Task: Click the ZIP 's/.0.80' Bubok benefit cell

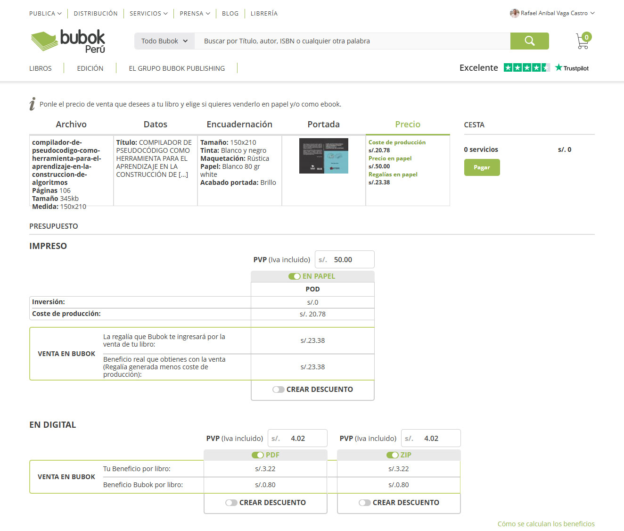Action: click(x=399, y=485)
